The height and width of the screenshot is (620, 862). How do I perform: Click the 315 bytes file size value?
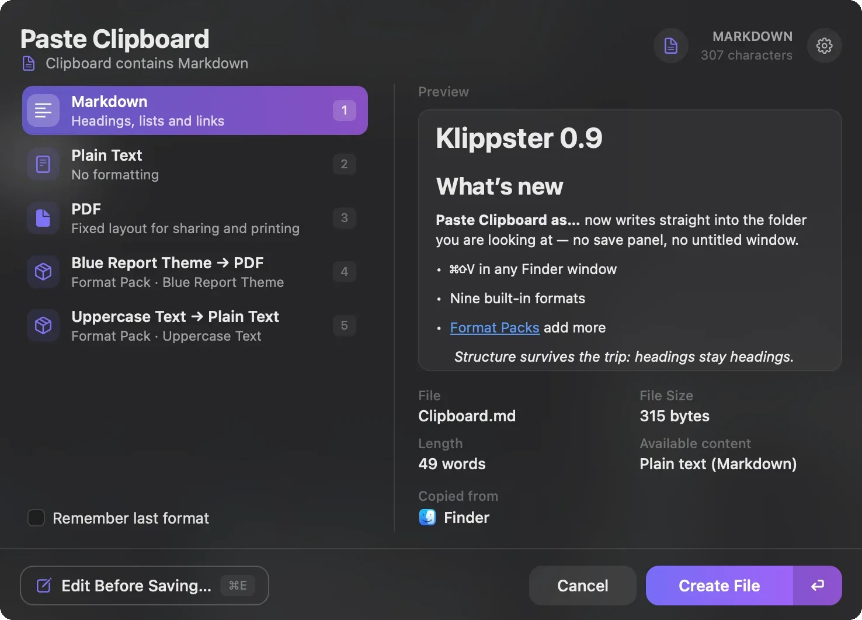pyautogui.click(x=675, y=415)
